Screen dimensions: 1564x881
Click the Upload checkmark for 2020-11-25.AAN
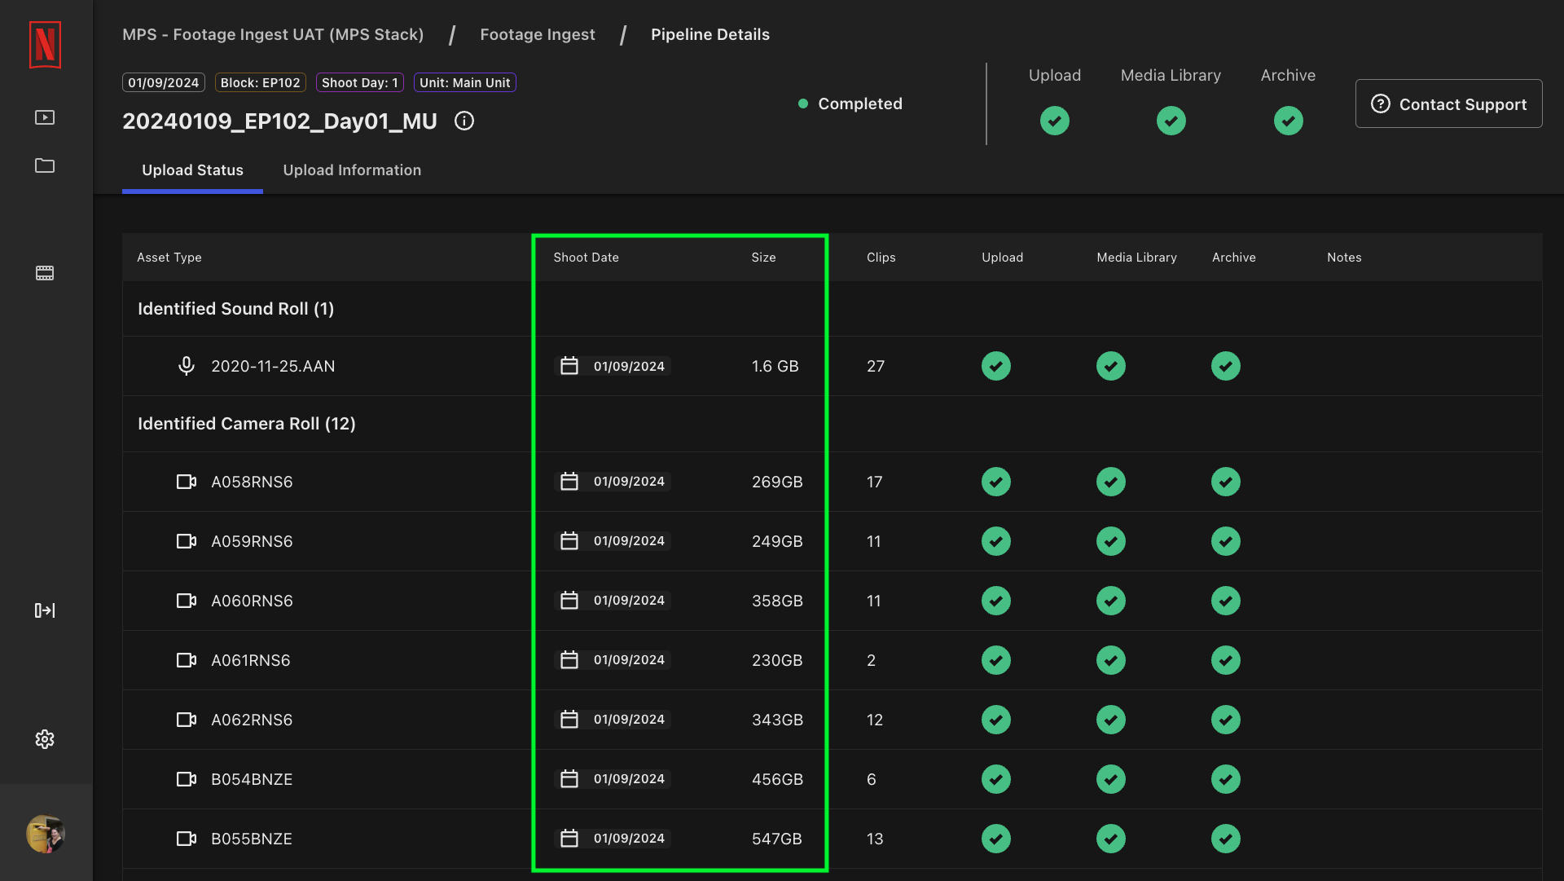(996, 366)
